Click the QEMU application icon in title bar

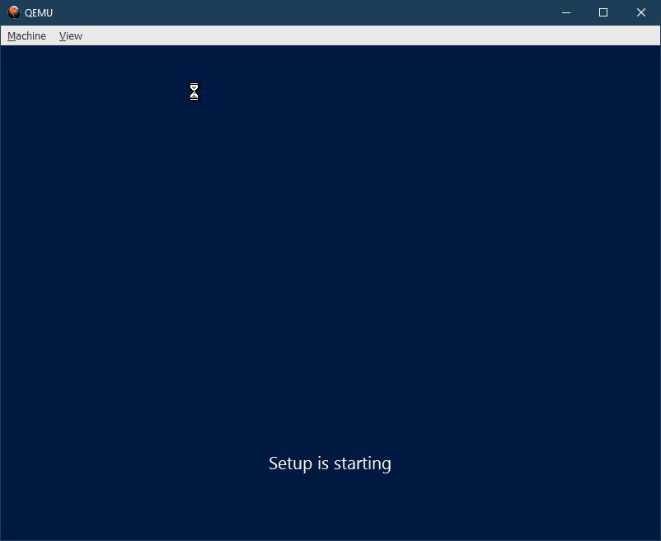point(14,12)
